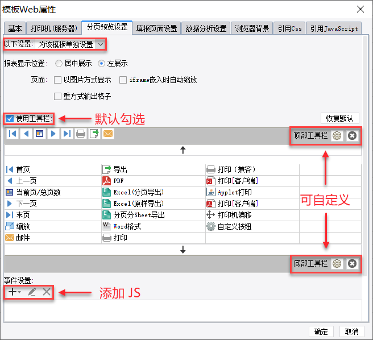This screenshot has width=373, height=340.
Task: Remove 底部工具栏 with its X icon
Action: click(x=352, y=264)
